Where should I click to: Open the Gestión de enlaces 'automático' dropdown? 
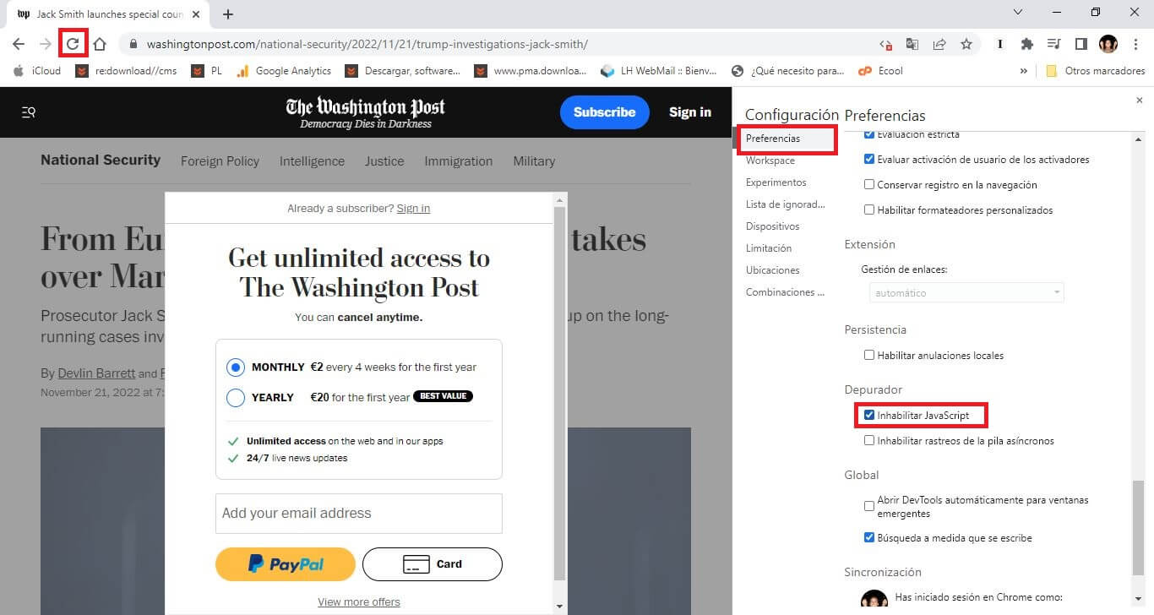(x=966, y=292)
